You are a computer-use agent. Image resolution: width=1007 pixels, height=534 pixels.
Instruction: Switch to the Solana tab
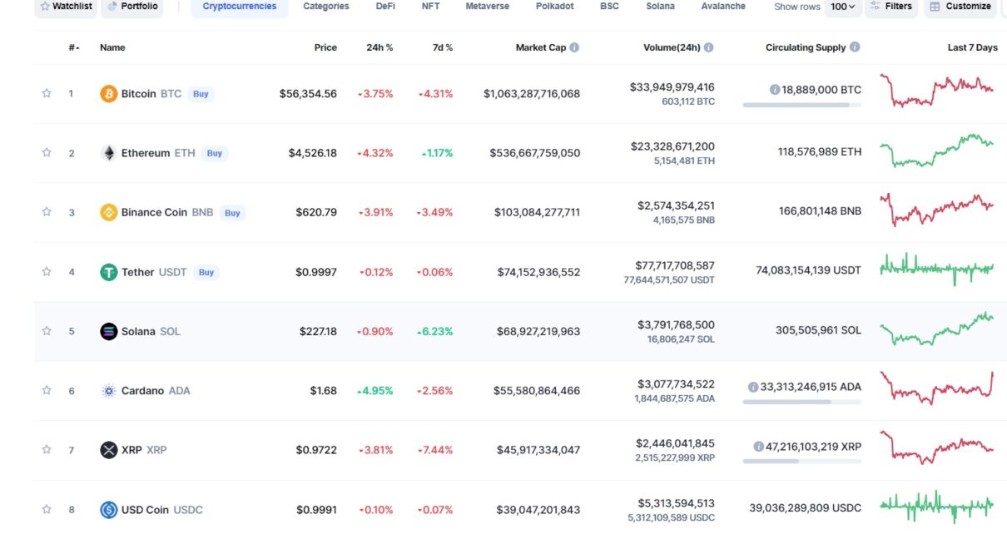(660, 7)
